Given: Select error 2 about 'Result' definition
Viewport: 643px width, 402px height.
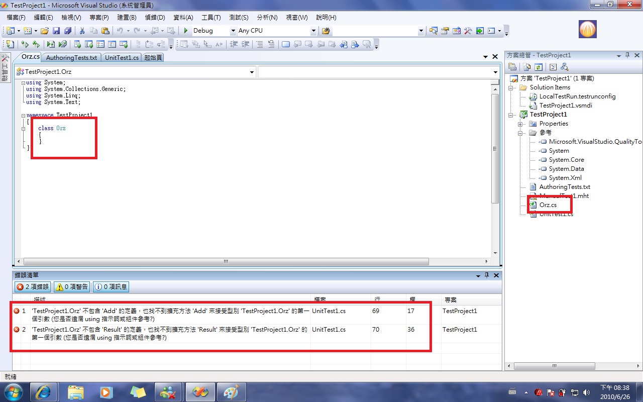Looking at the screenshot, I should point(257,334).
